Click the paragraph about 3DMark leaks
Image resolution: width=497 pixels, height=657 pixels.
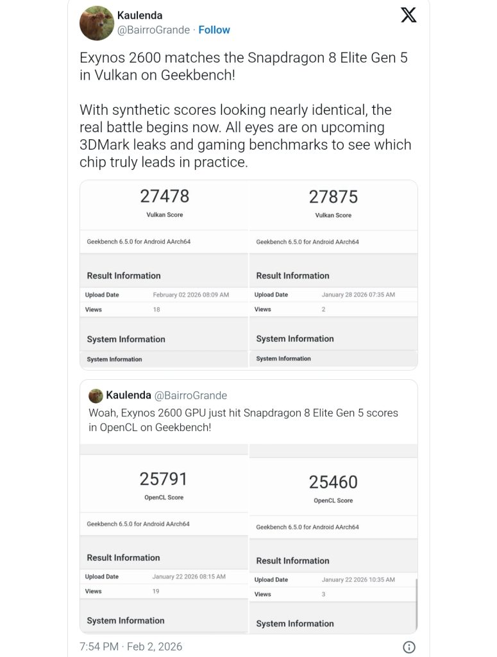tap(245, 136)
